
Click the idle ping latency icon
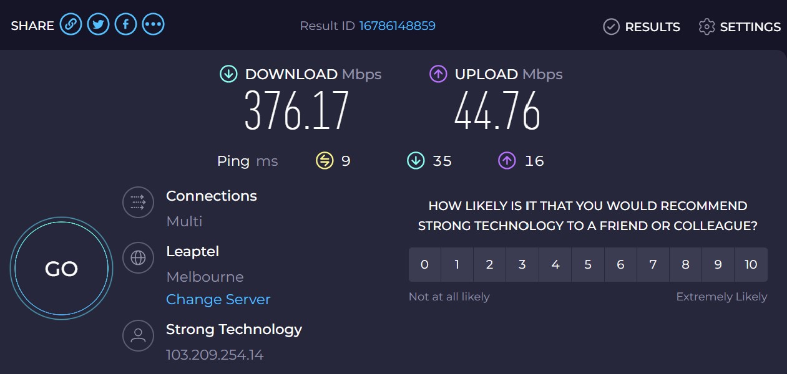coord(325,161)
